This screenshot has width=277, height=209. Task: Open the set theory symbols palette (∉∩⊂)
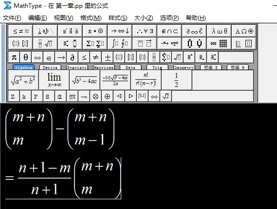pos(169,31)
